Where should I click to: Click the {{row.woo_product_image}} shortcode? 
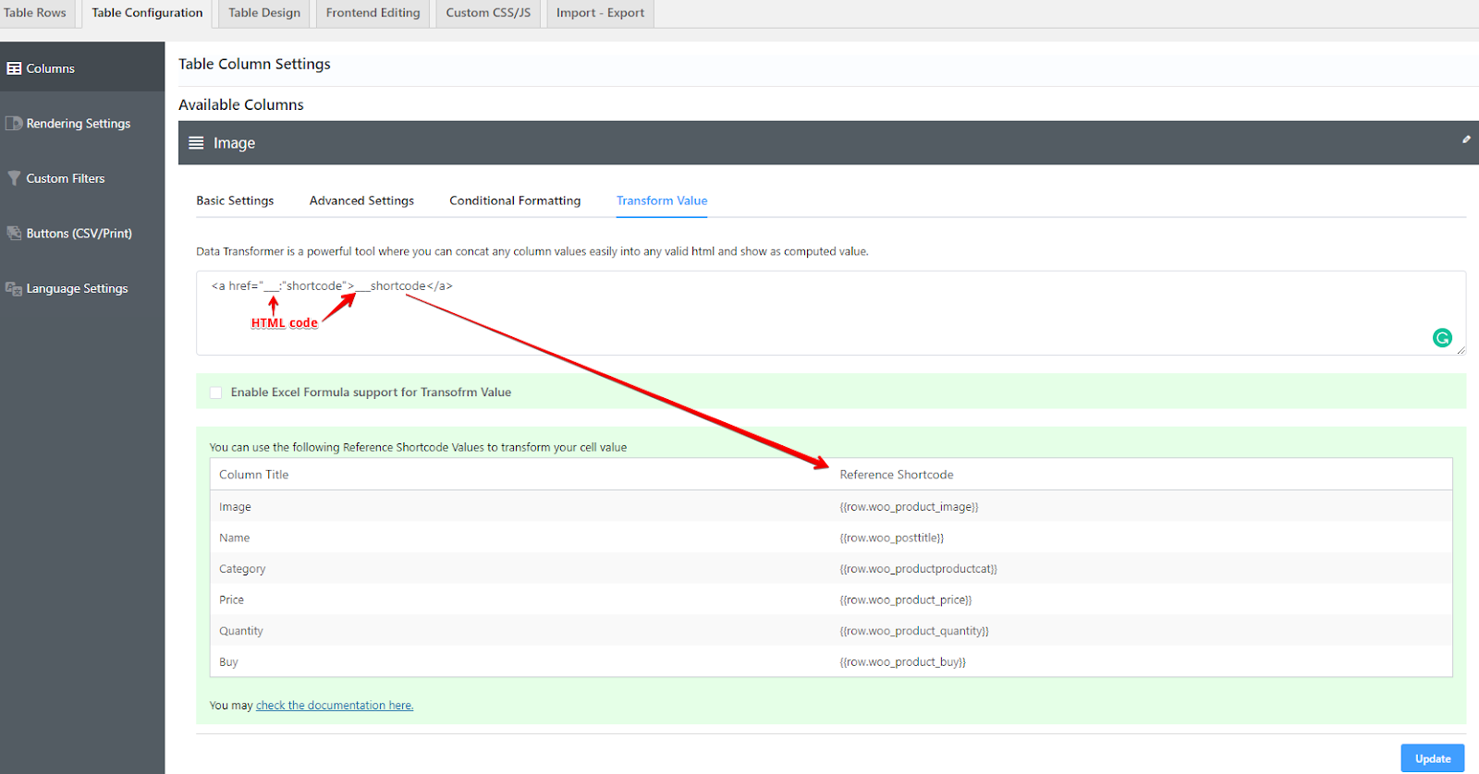(909, 507)
